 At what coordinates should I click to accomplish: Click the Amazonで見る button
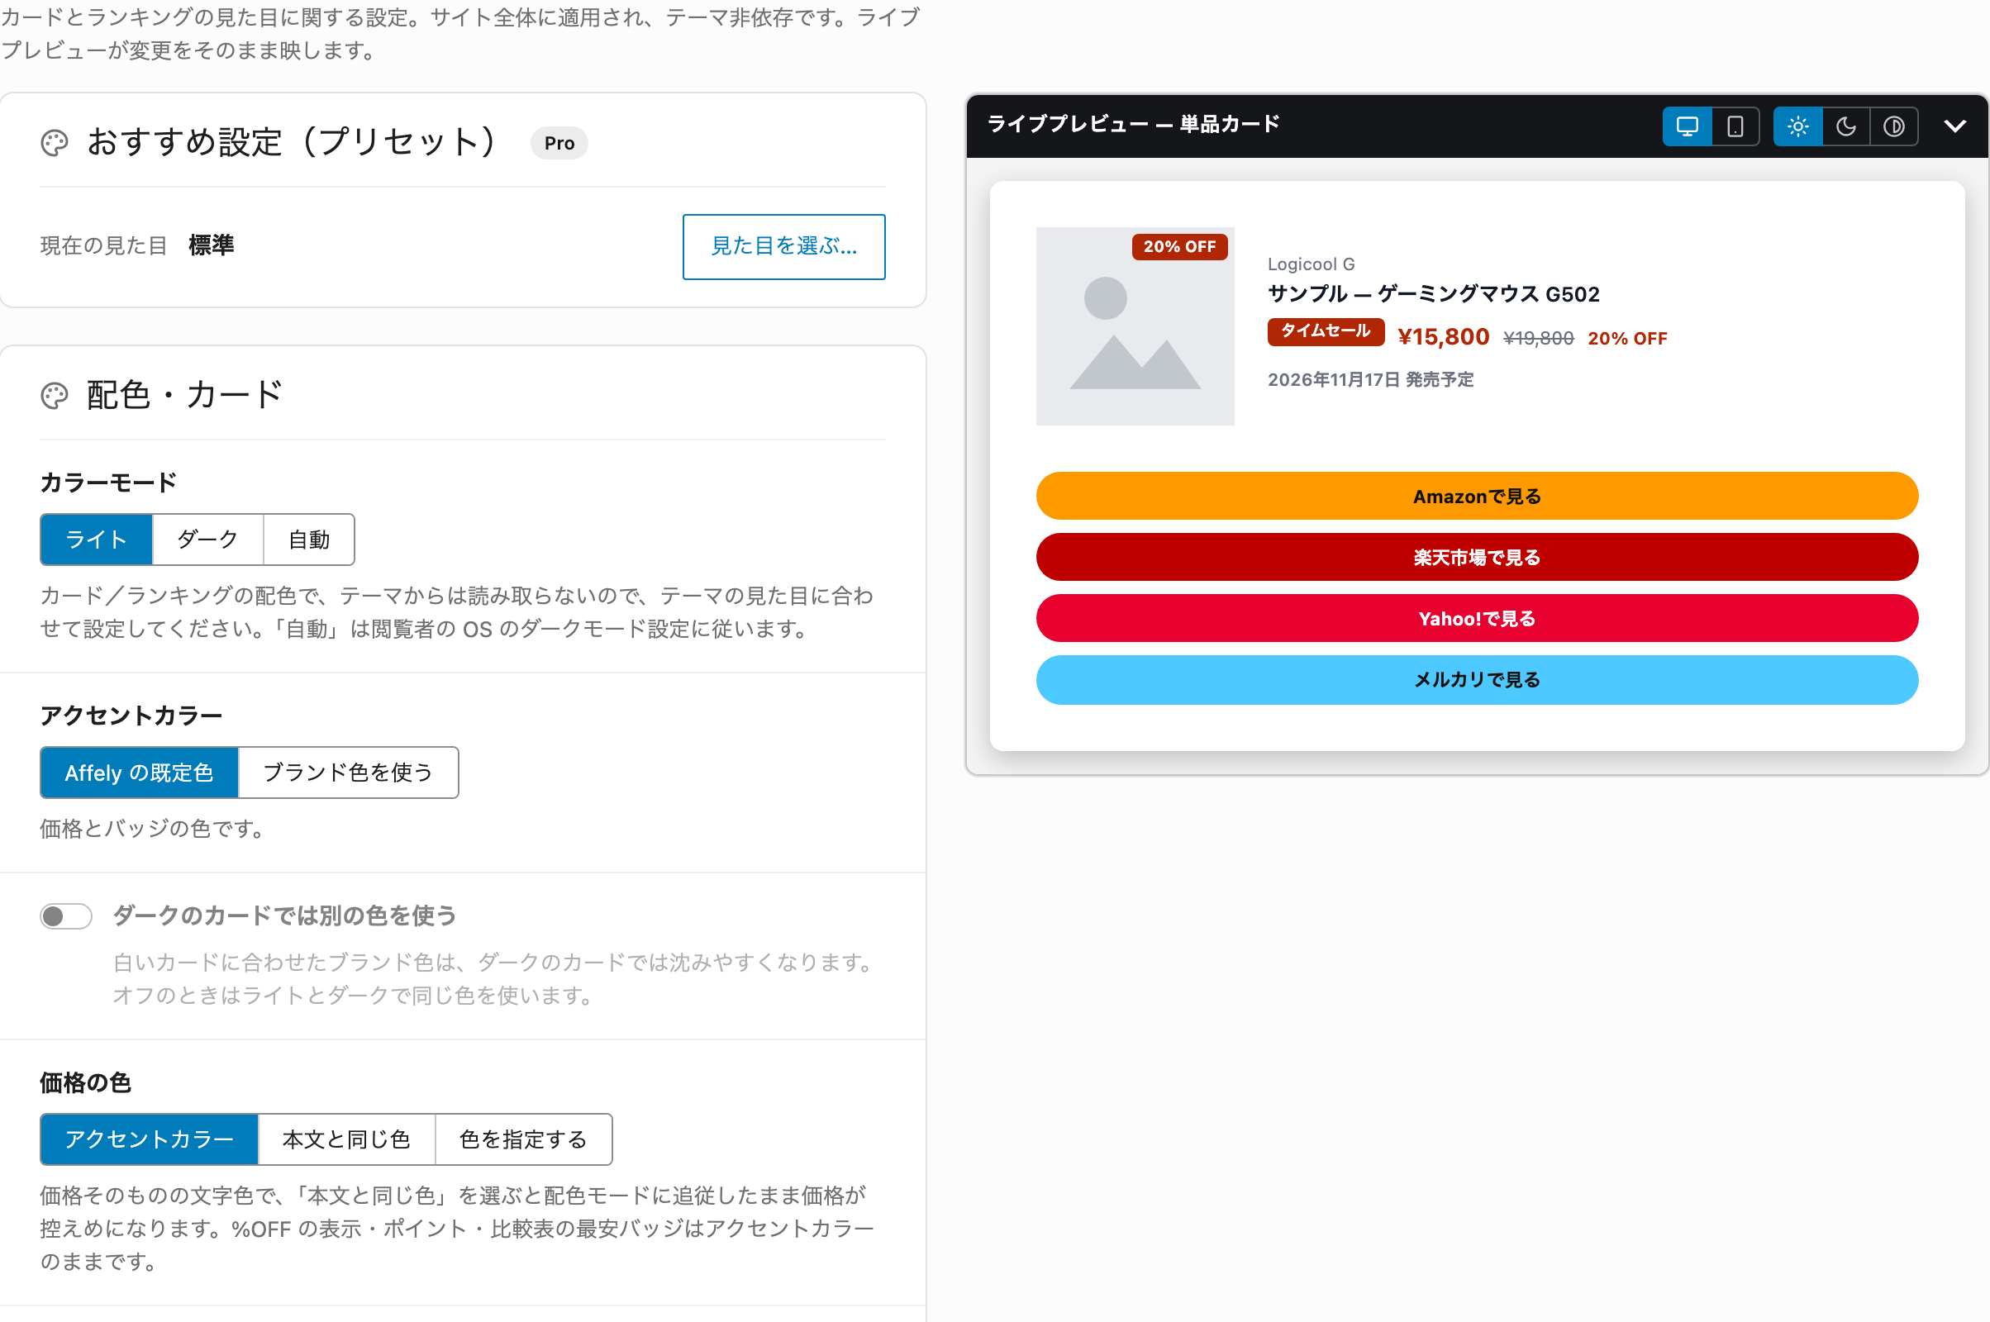point(1478,496)
